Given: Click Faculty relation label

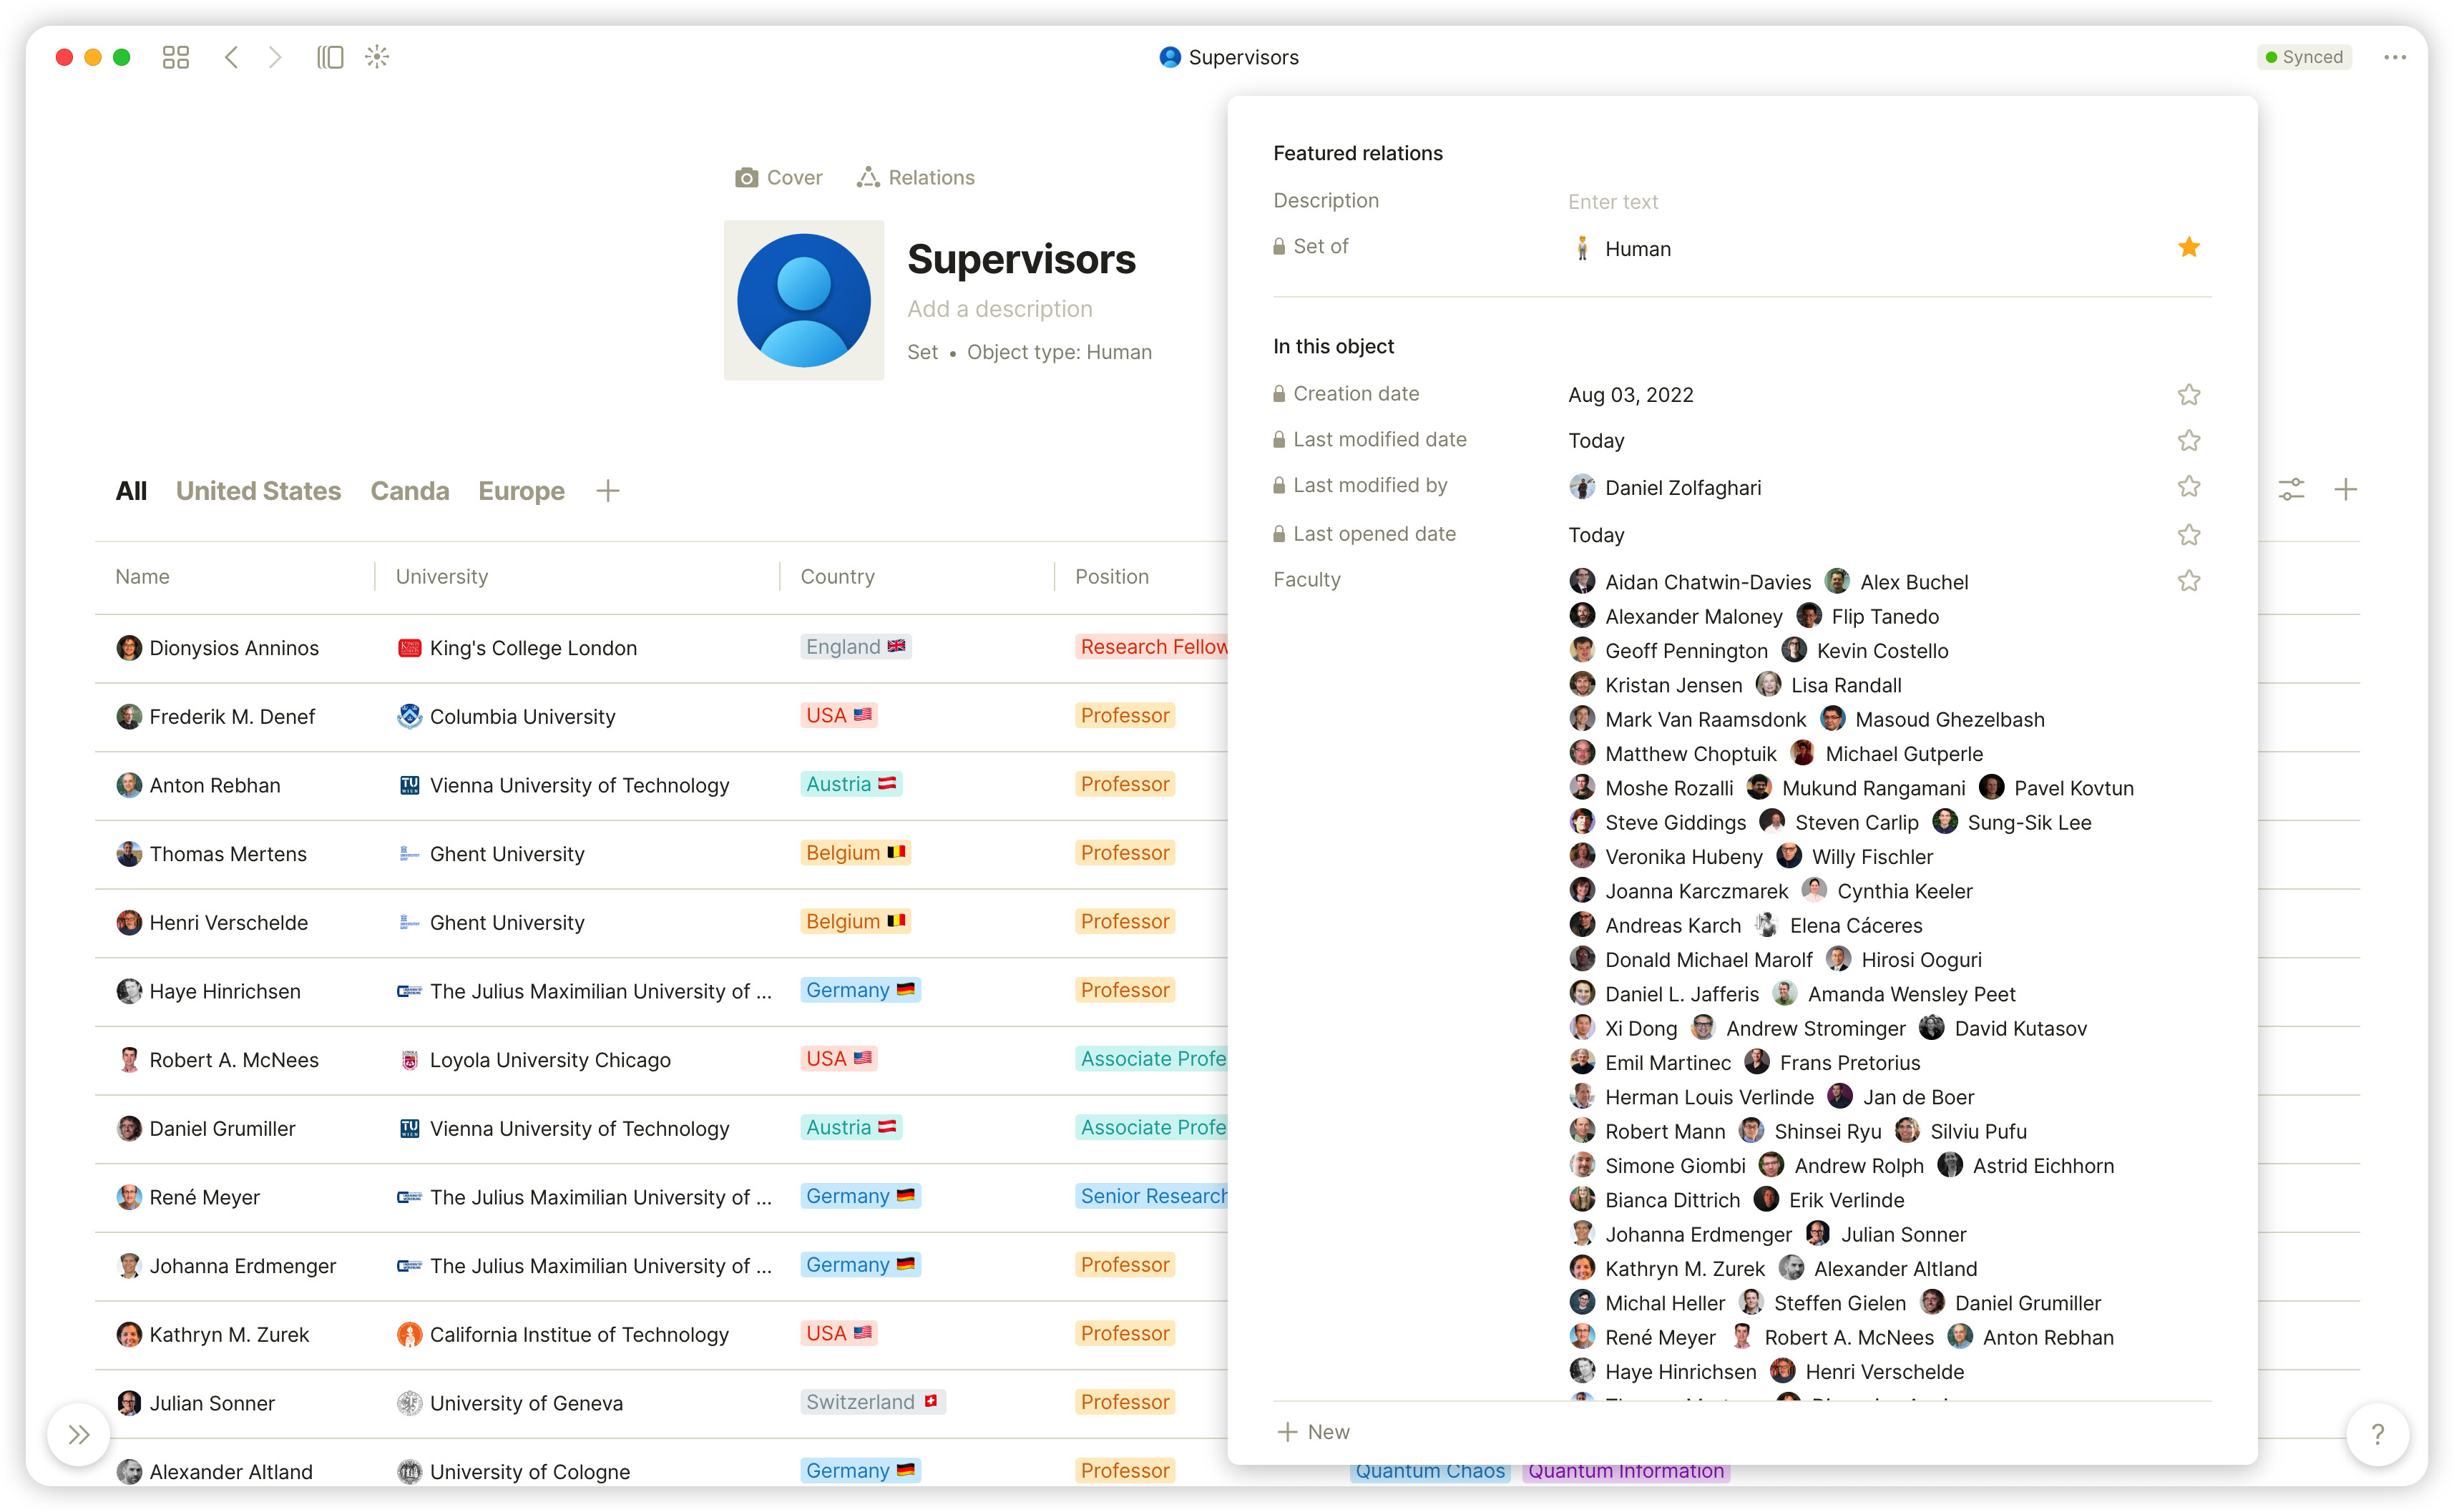Looking at the screenshot, I should (1306, 580).
